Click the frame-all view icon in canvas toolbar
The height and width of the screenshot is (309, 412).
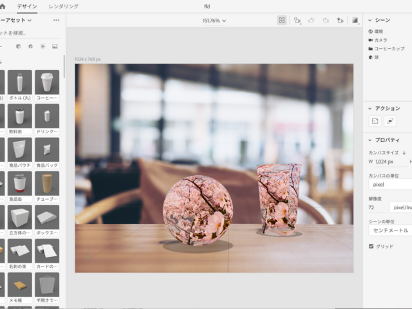pos(281,21)
